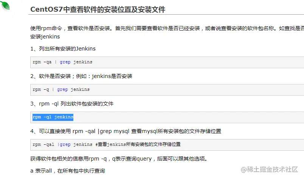Click the comment #查看jenkins所有安装包的文件存储位置

click(138, 145)
